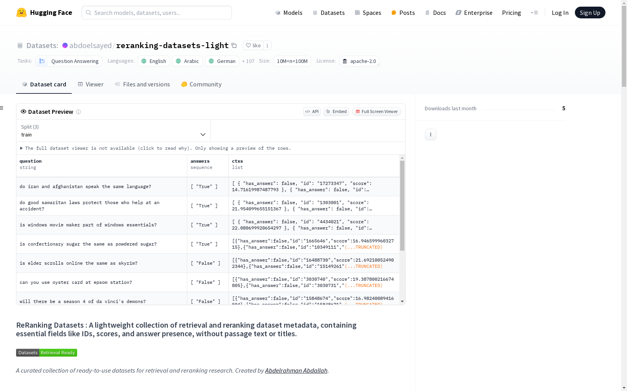
Task: Click the Datasets breadcrumb icon
Action: tap(20, 45)
